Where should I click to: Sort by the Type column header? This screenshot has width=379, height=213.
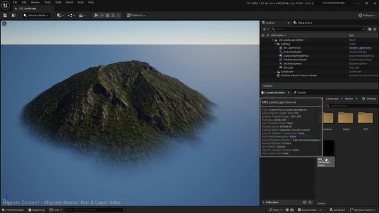coord(351,35)
